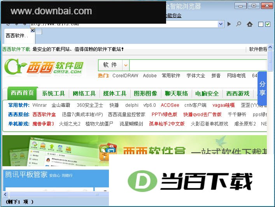Open the 网络电视 hot keyword

(x=236, y=76)
